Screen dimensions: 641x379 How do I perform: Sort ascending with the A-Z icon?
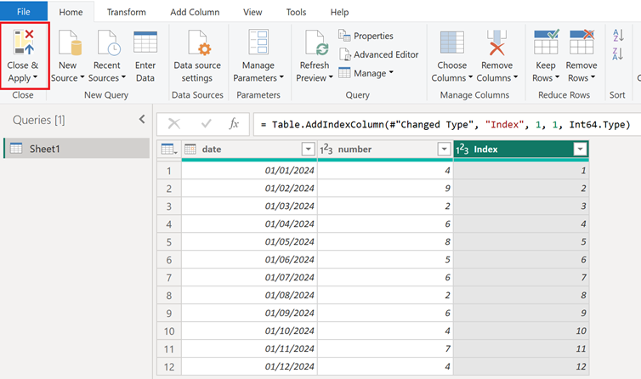(x=617, y=36)
